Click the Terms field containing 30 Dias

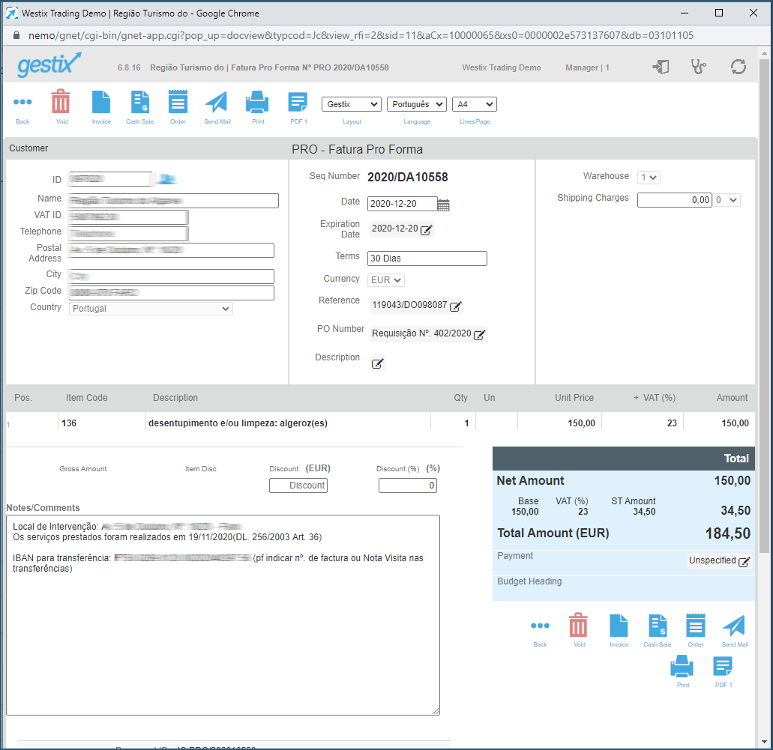(427, 258)
